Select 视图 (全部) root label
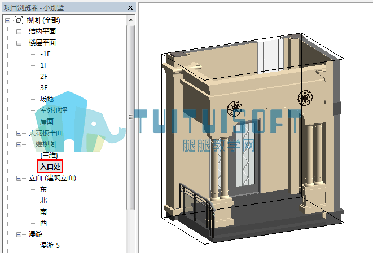Viewport: 373px width, 253px height. click(43, 20)
